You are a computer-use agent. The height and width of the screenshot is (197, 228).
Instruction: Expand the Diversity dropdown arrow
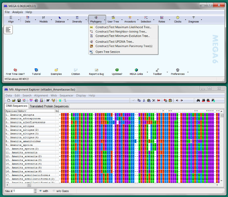86,20
